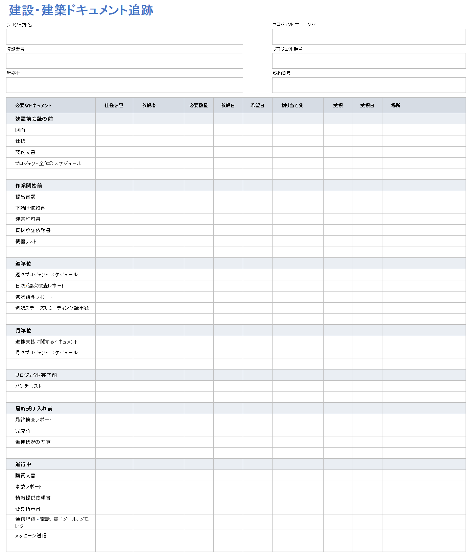This screenshot has width=472, height=557.
Task: Select the 必要数量 column header
Action: point(199,105)
